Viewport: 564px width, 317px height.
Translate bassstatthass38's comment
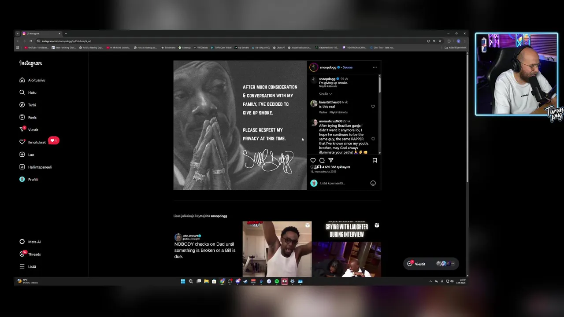coord(338,112)
